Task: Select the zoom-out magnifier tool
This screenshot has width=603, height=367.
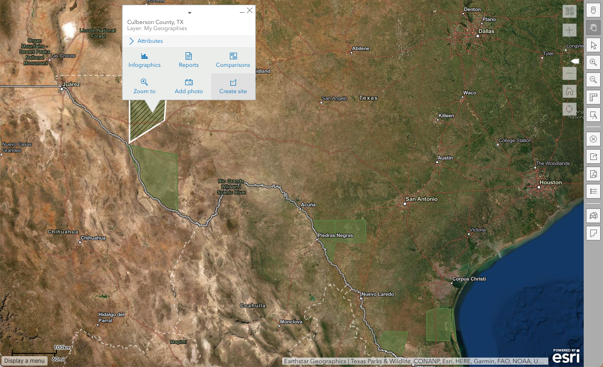Action: click(x=593, y=80)
